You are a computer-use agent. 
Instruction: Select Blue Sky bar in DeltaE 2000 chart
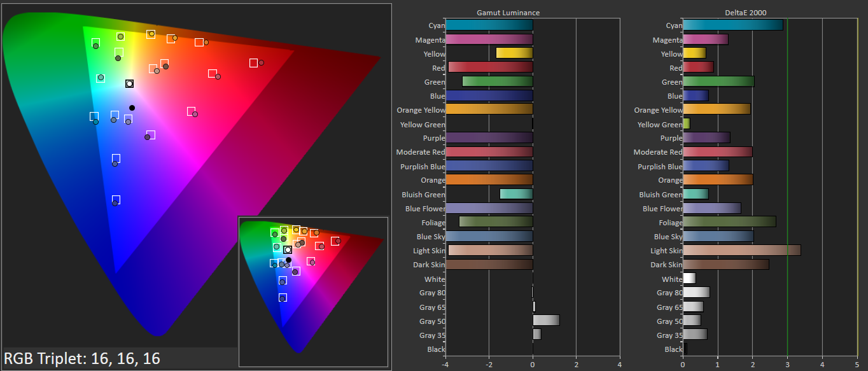coord(718,237)
